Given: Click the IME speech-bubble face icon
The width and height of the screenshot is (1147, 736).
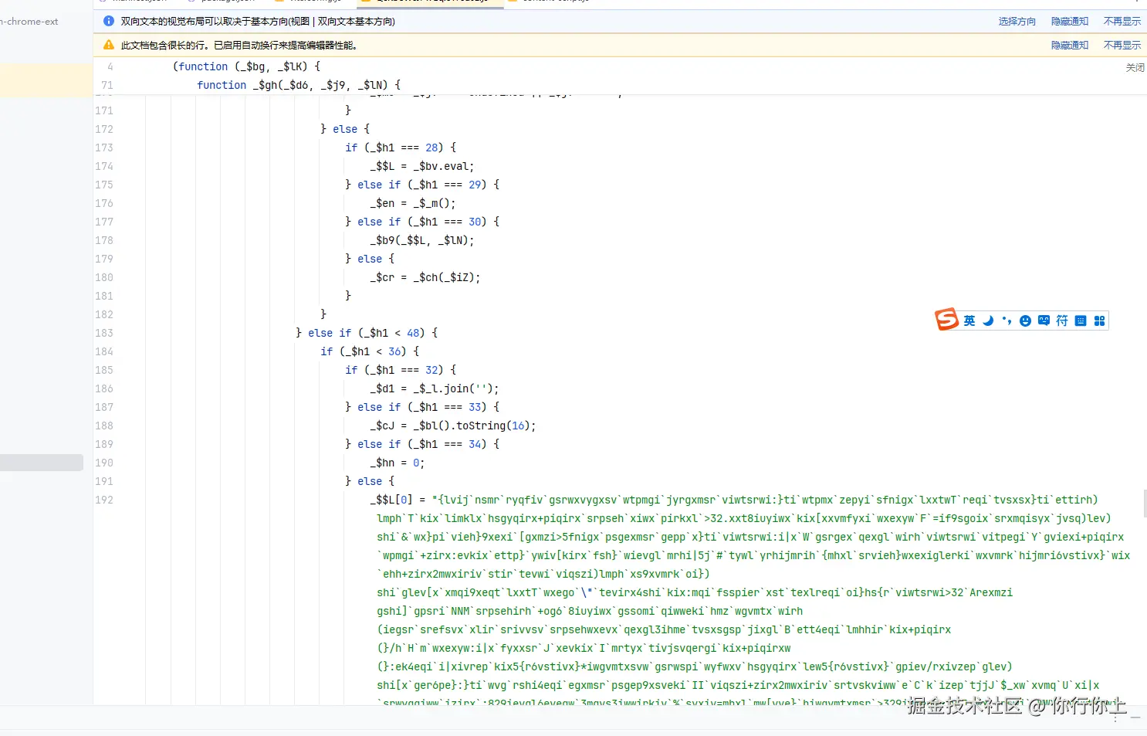Looking at the screenshot, I should tap(1044, 321).
